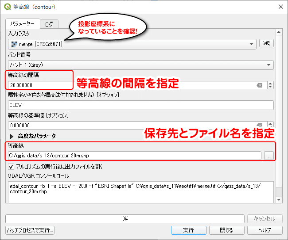The width and height of the screenshot is (288, 240).
Task: Click the ELEV attribute name field
Action: [141, 105]
